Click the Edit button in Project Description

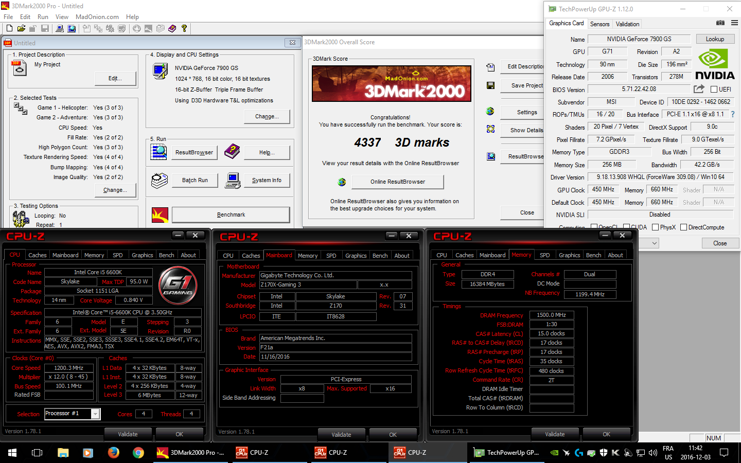click(x=115, y=78)
